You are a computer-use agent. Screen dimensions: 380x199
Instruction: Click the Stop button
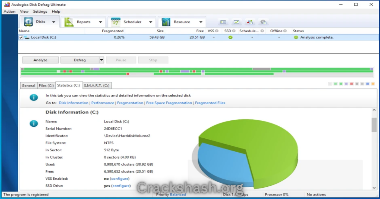pos(153,60)
